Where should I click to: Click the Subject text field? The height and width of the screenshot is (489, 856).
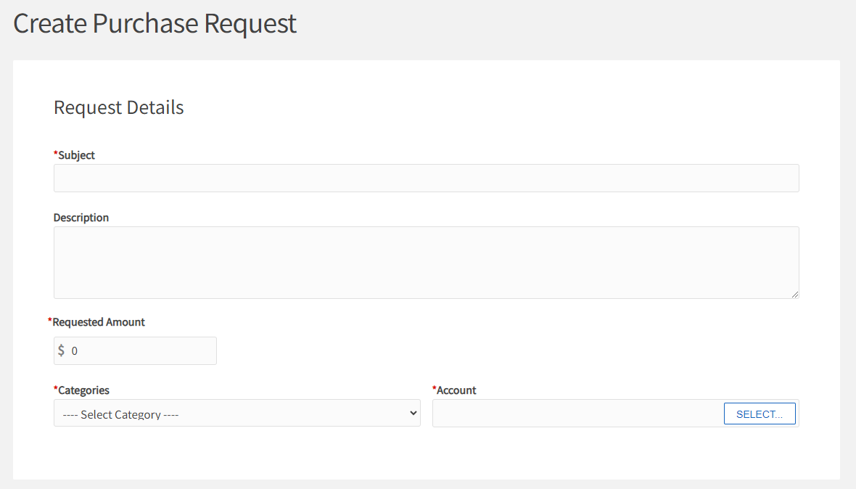[426, 178]
